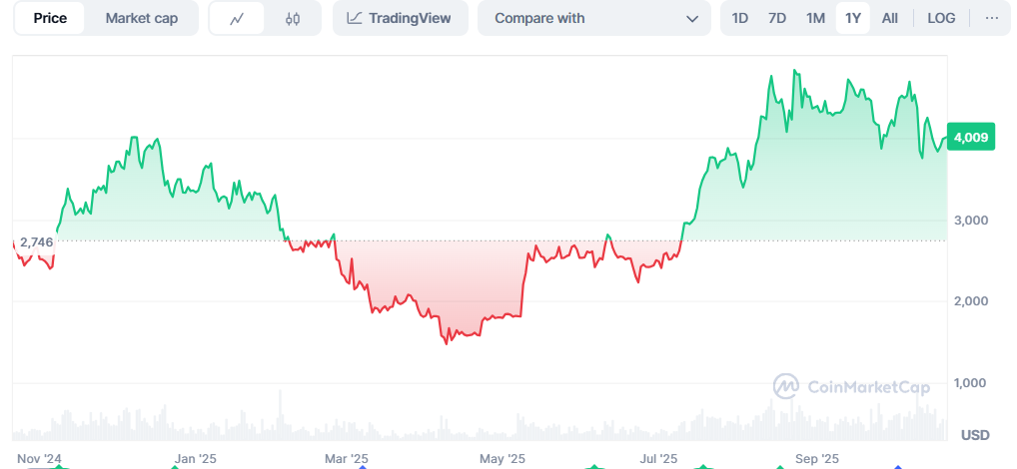This screenshot has width=1017, height=469.
Task: Click the CoinMarketCap watermark logo
Action: click(x=852, y=386)
